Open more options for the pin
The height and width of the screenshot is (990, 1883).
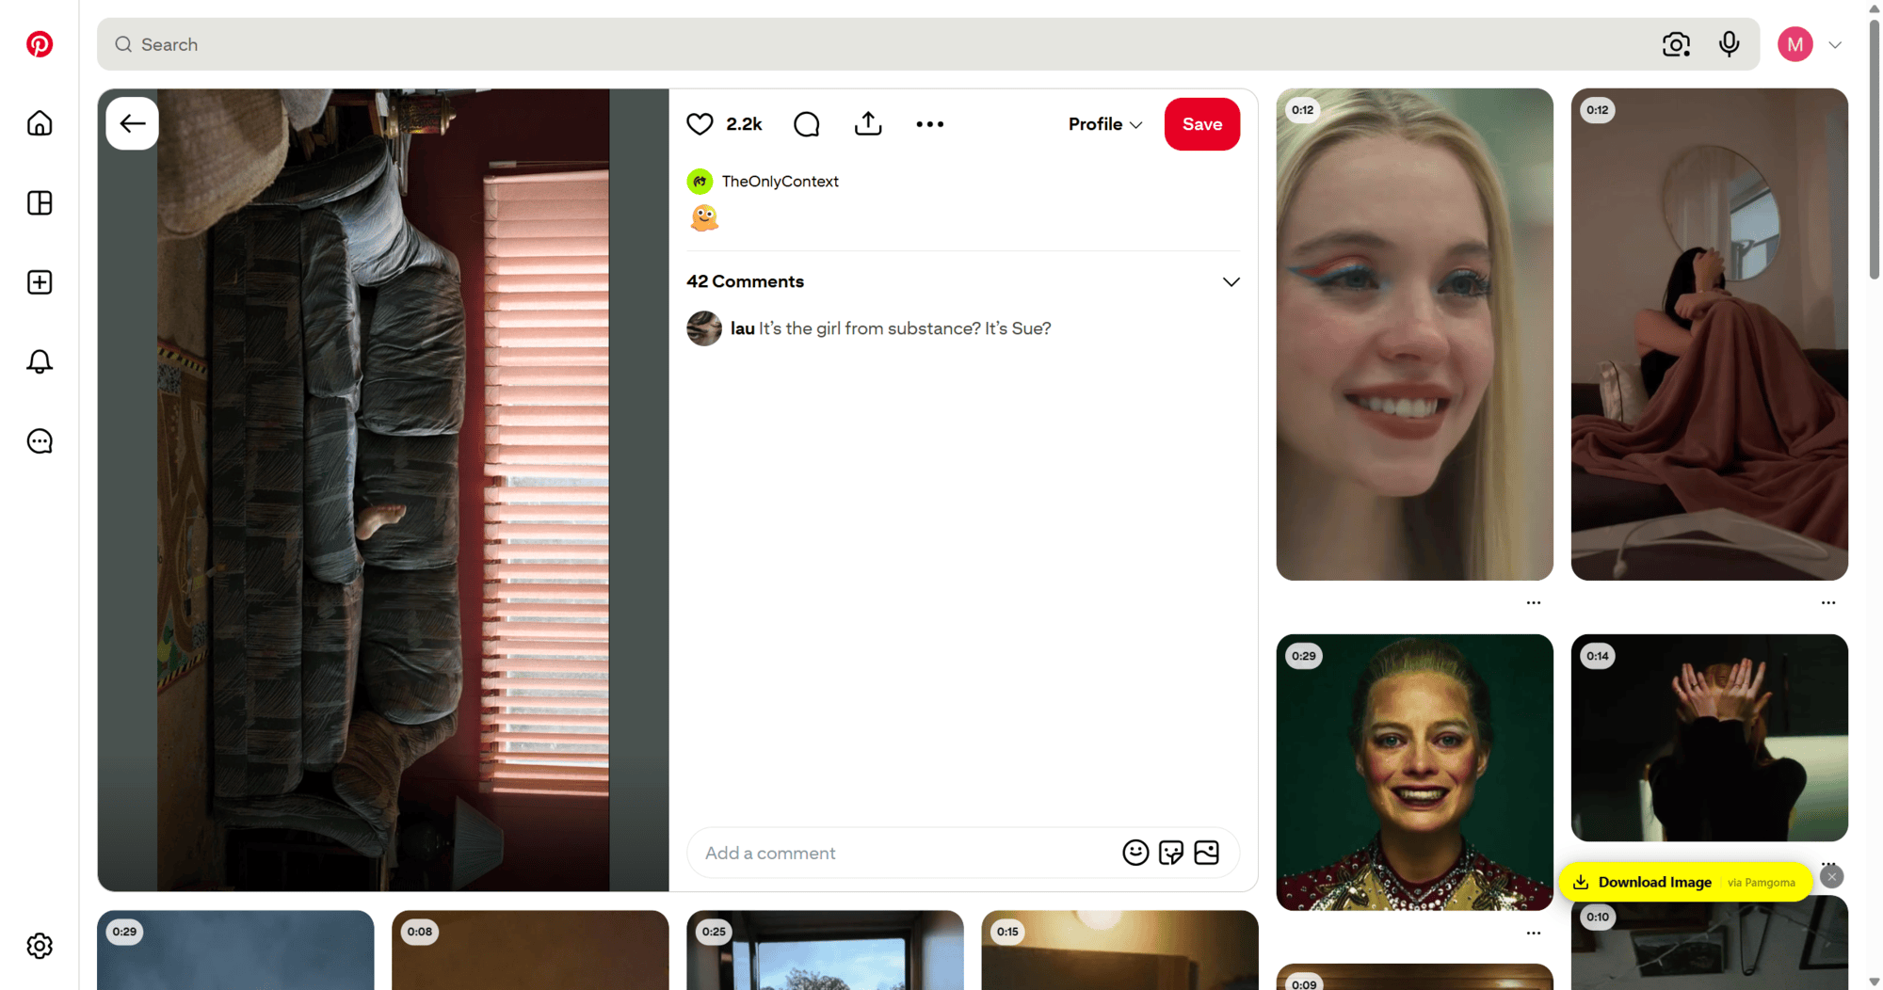pos(930,124)
